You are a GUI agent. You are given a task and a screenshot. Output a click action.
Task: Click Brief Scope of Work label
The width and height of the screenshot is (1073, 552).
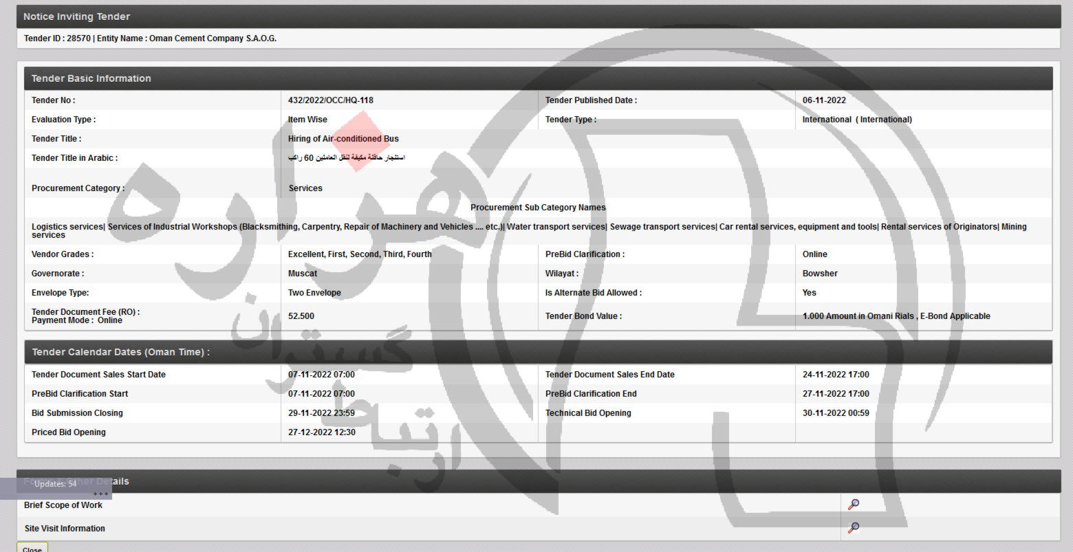pos(63,505)
